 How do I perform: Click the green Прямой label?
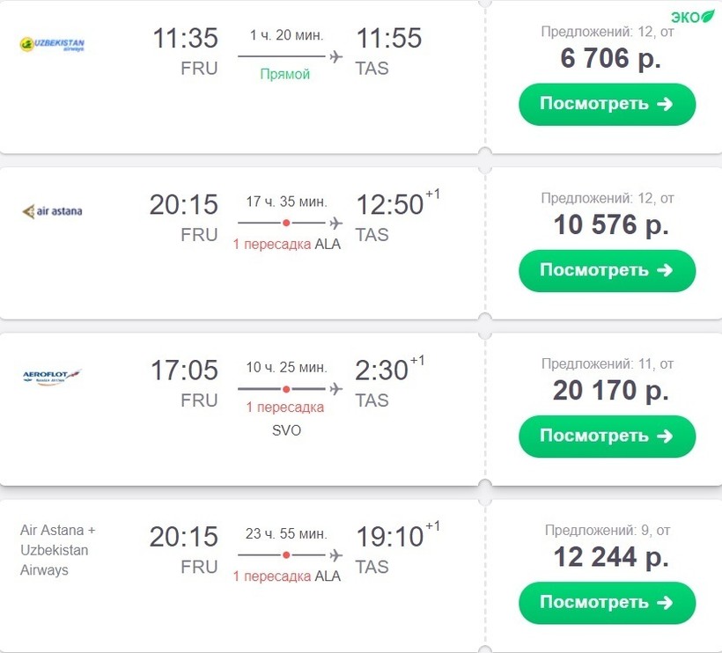tap(285, 75)
